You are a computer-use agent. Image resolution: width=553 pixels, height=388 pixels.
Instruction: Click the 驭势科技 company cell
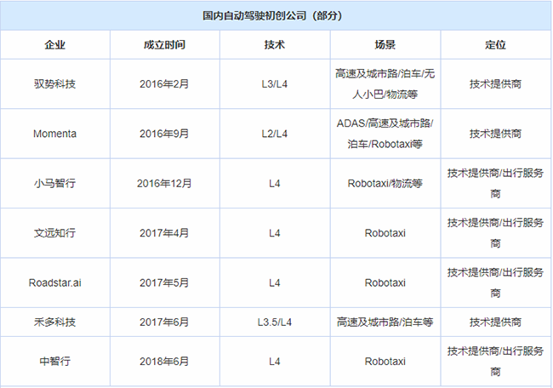point(55,84)
